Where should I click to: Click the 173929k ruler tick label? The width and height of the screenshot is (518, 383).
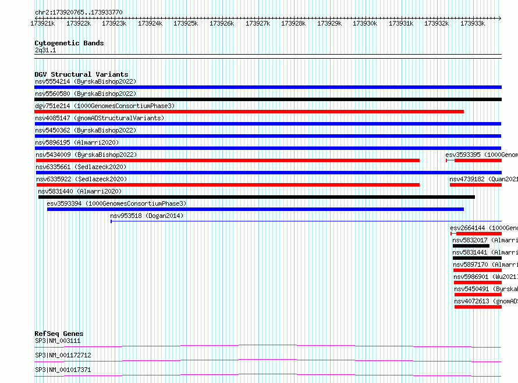(x=329, y=23)
